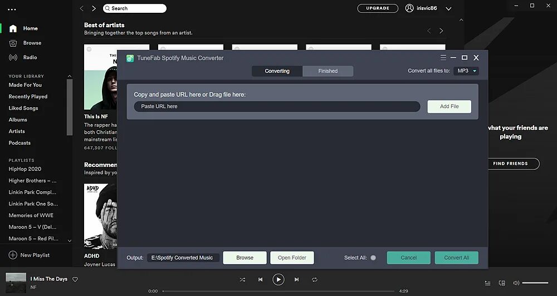Open the This Is NF cover
Image resolution: width=557 pixels, height=296 pixels.
[x=100, y=77]
